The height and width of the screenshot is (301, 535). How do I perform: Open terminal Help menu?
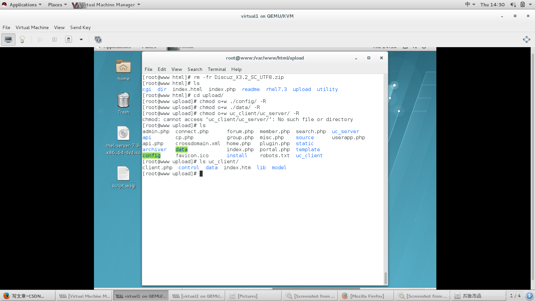pyautogui.click(x=236, y=69)
